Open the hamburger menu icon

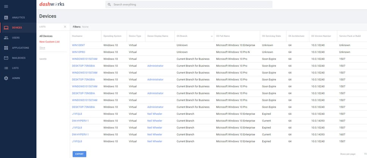(x=6, y=6)
